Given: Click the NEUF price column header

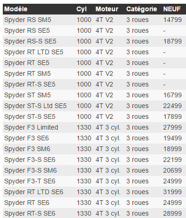Looking at the screenshot, I should click(x=172, y=9).
